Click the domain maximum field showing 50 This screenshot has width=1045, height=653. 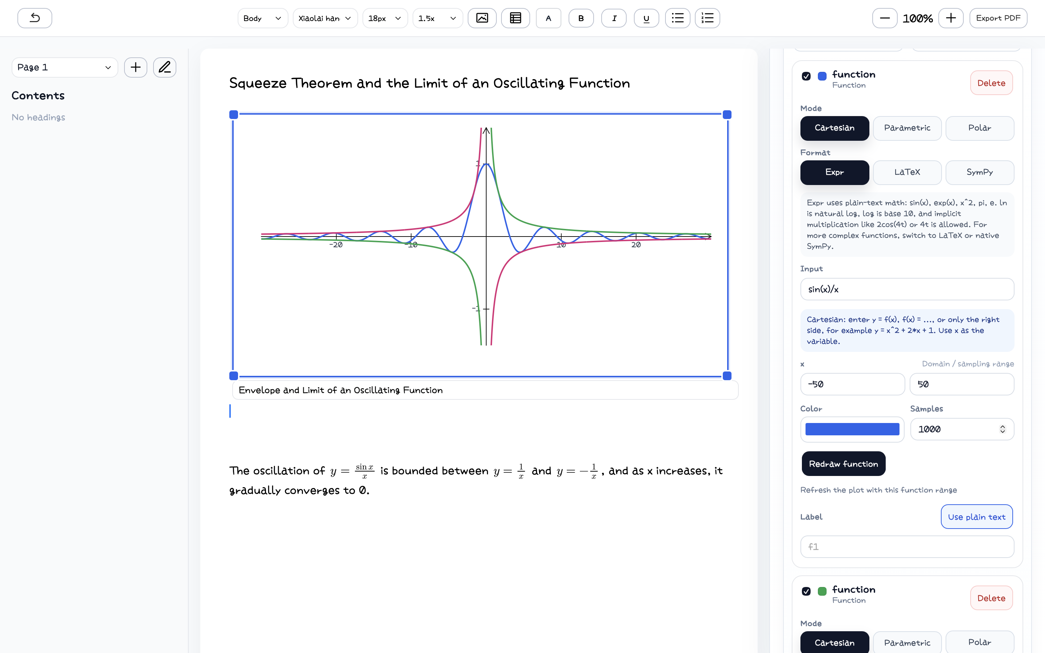coord(962,385)
